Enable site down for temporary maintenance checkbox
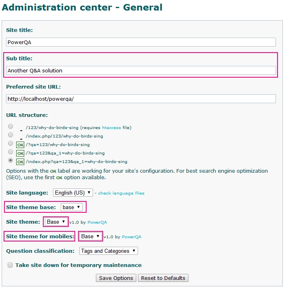 click(10, 265)
